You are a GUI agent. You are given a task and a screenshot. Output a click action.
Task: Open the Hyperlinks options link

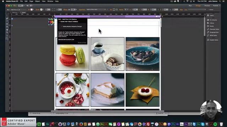pyautogui.click(x=82, y=10)
